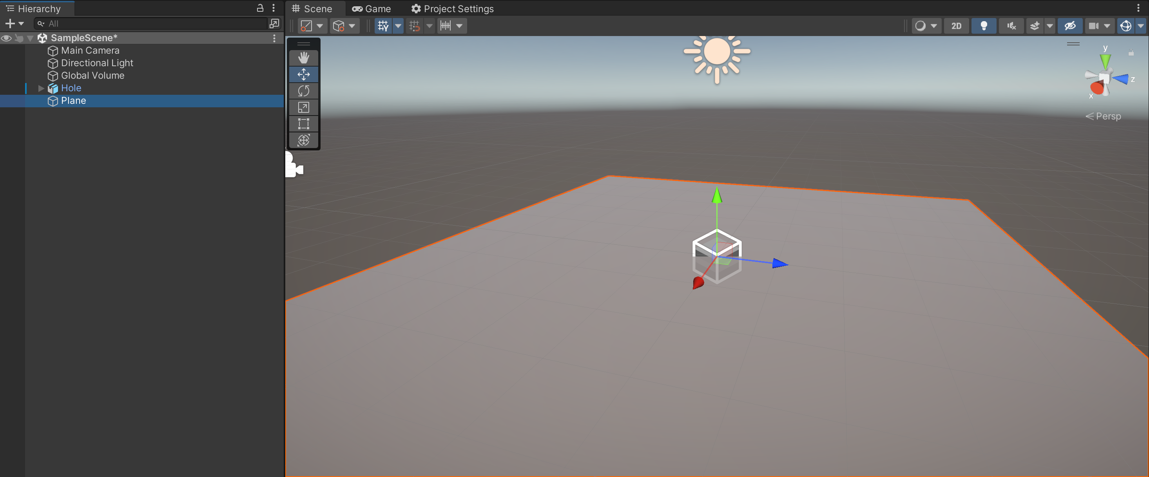
Task: Select the Rect transform tool
Action: pyautogui.click(x=303, y=124)
